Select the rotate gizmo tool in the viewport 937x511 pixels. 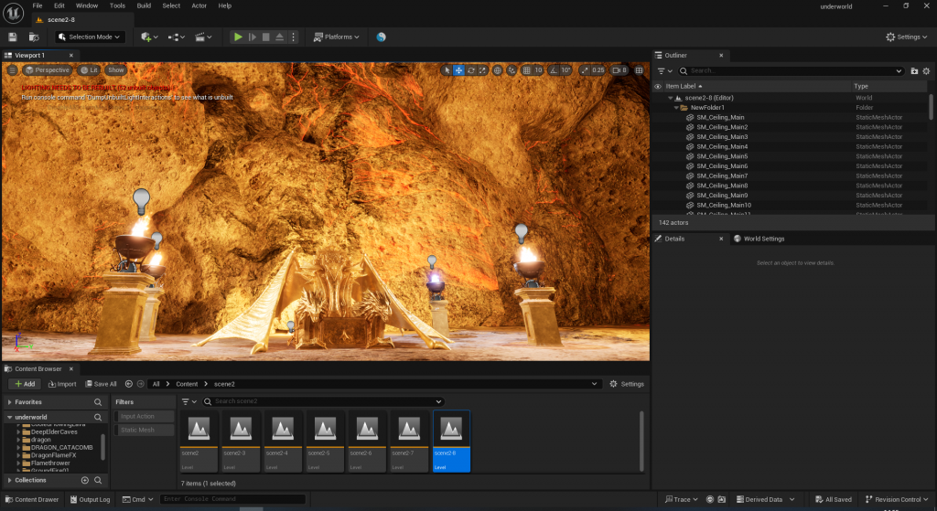(470, 70)
